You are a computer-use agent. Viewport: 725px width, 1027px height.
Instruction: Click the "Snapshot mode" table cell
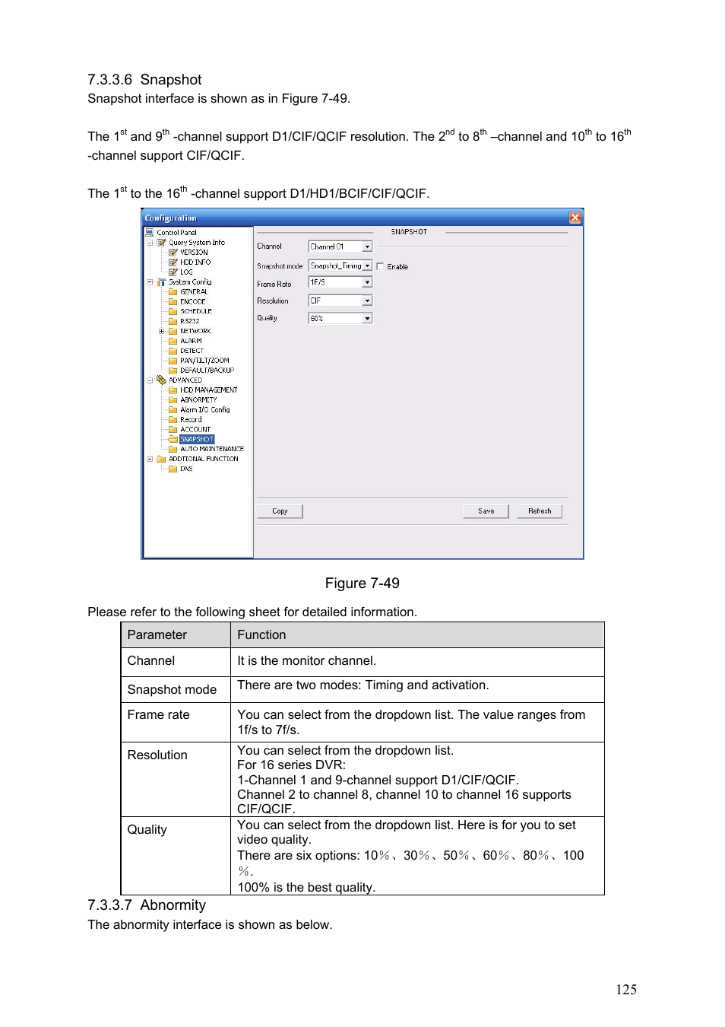click(176, 689)
